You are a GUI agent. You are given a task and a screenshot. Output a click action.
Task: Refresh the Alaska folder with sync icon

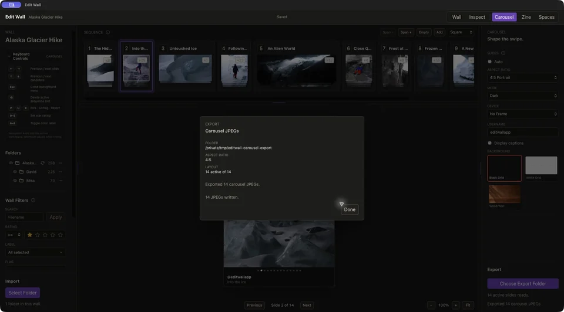[x=42, y=163]
